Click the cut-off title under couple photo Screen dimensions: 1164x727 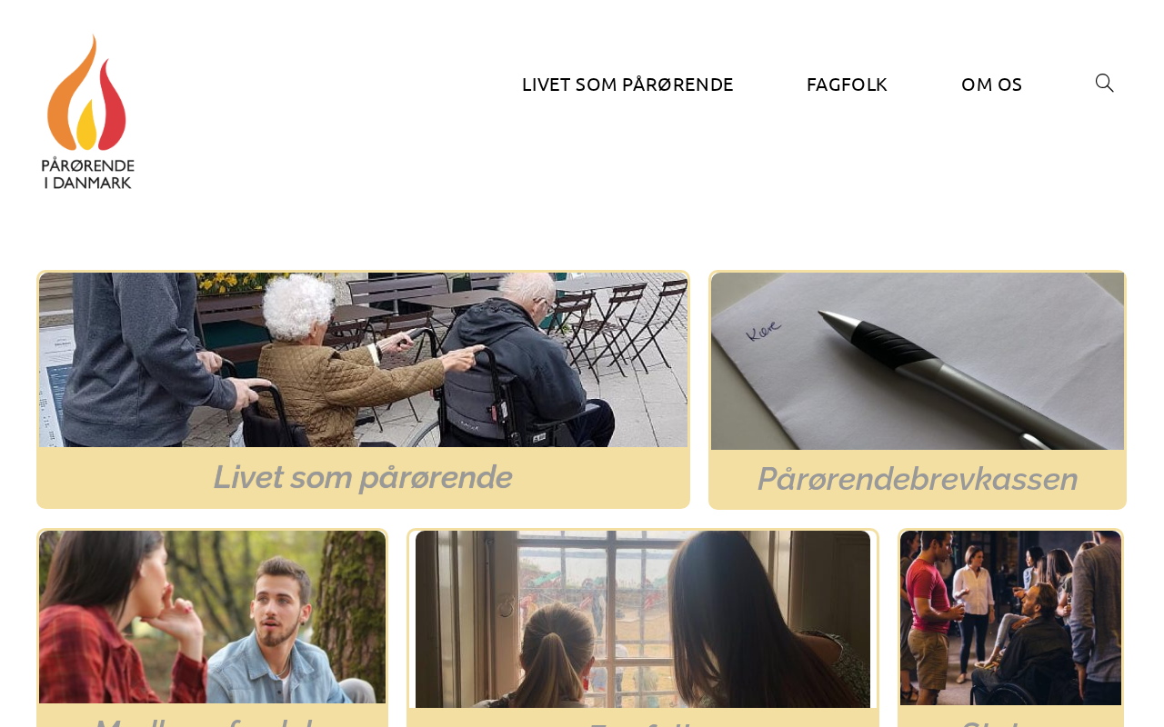(212, 721)
